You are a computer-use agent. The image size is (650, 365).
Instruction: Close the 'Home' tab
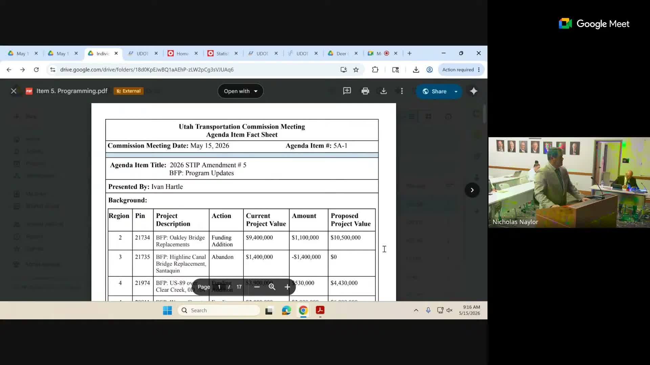pyautogui.click(x=196, y=53)
